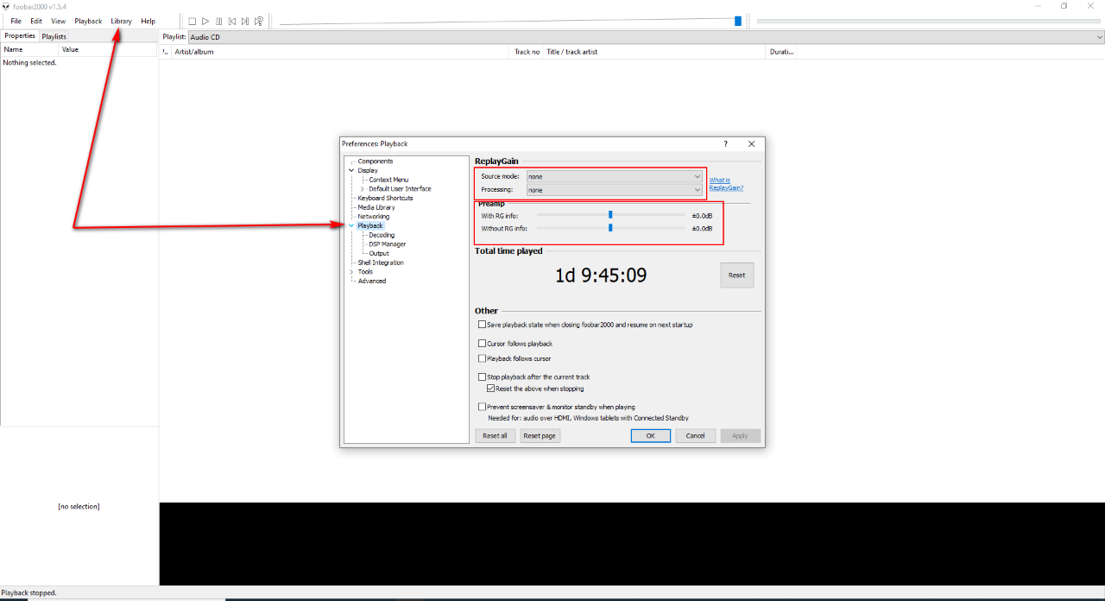Viewport: 1105px width, 601px height.
Task: Open the View menu
Action: point(58,21)
